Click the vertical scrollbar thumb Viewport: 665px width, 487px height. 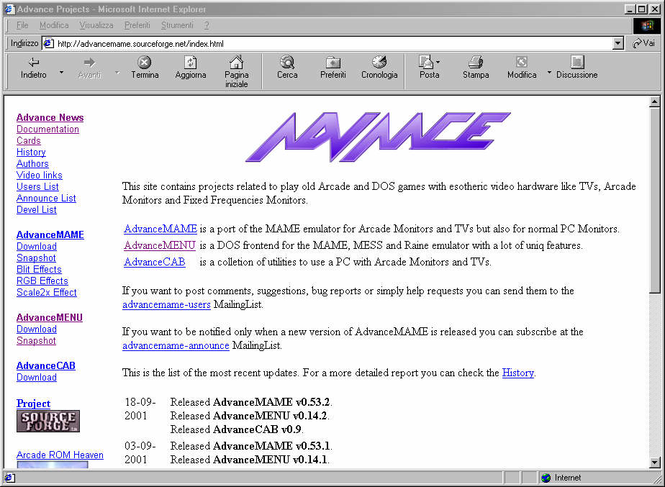pyautogui.click(x=654, y=200)
